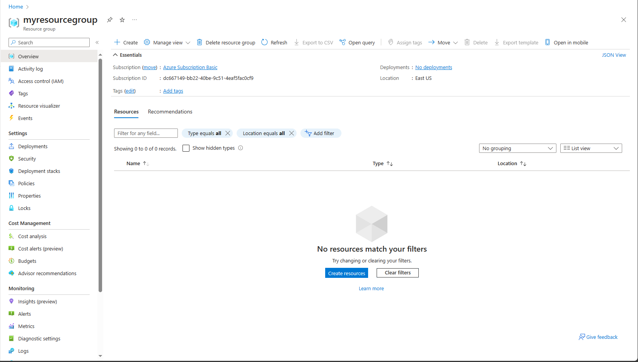The height and width of the screenshot is (362, 638).
Task: Expand the List view dropdown
Action: click(x=591, y=148)
